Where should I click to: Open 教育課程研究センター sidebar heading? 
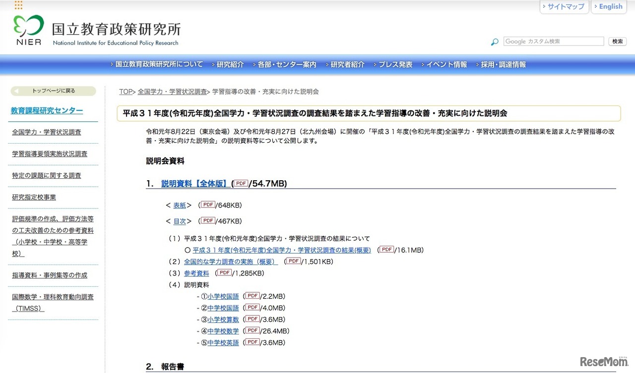point(47,110)
